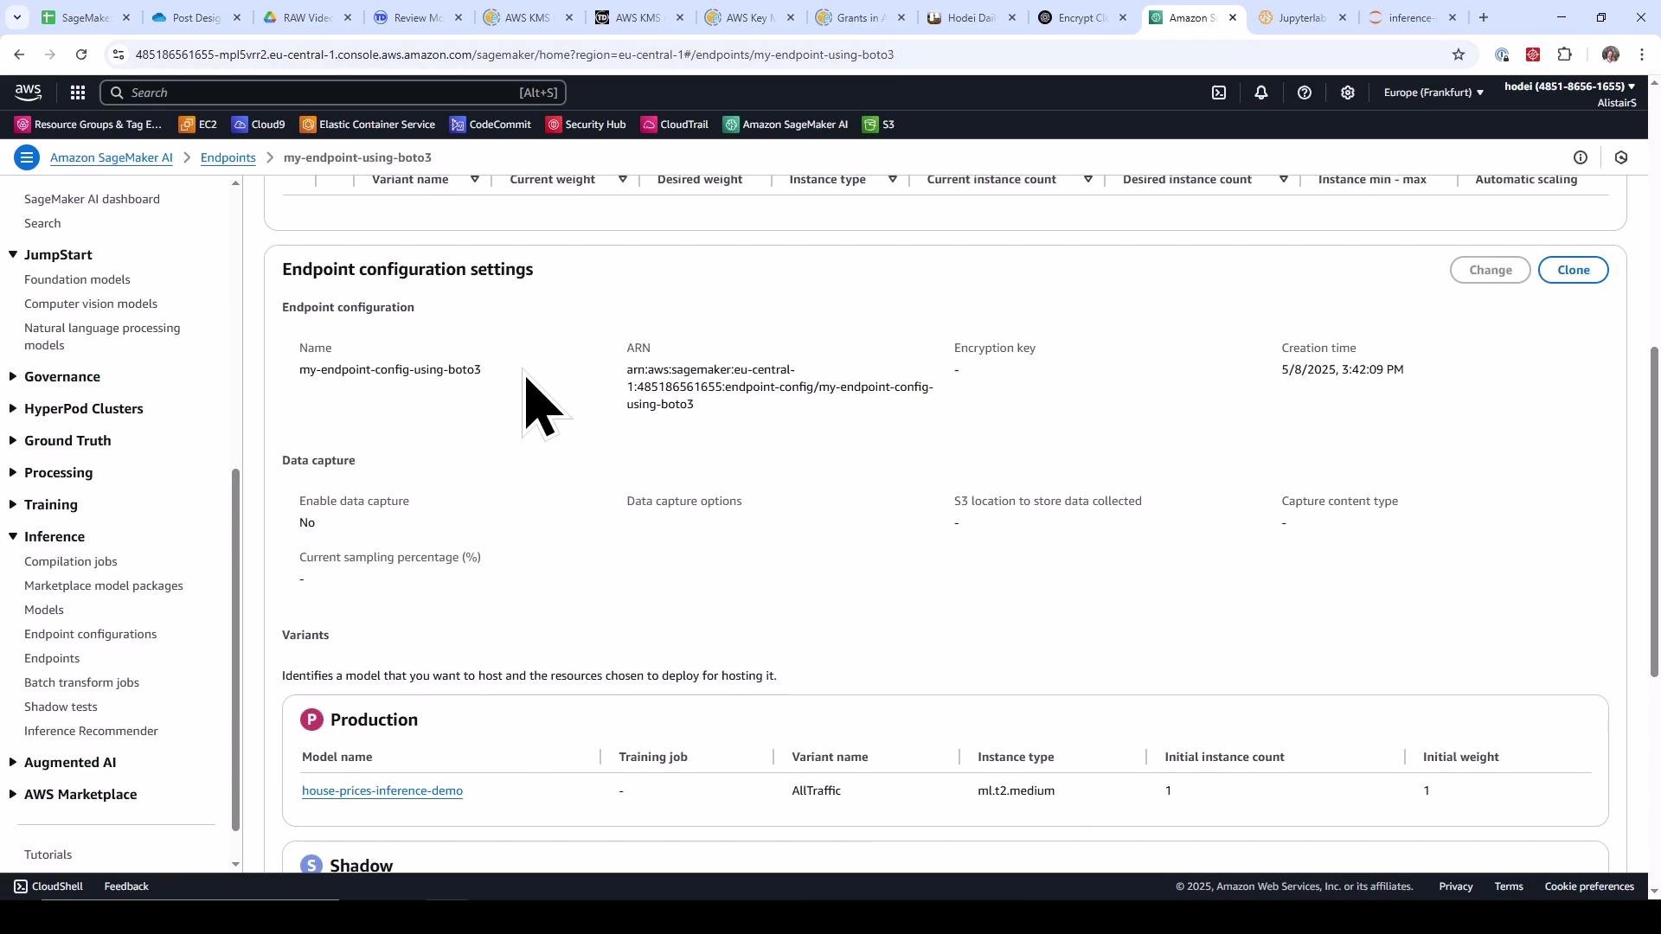Expand the HyperPod Clusters section
Image resolution: width=1661 pixels, height=934 pixels.
coord(13,408)
